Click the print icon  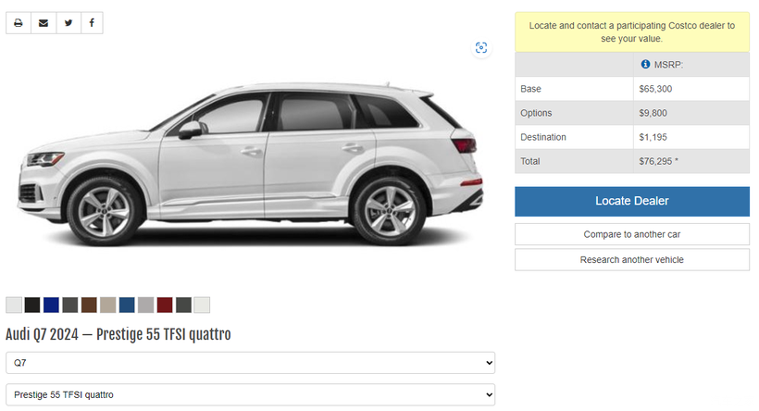pos(19,23)
